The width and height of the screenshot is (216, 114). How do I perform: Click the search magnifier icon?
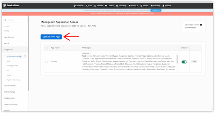pyautogui.click(x=5, y=20)
